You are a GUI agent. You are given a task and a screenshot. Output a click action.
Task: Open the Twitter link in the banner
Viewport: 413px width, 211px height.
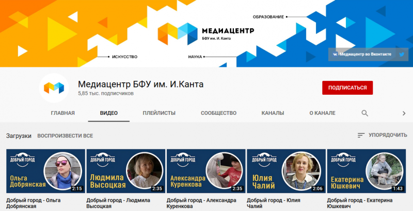click(x=402, y=55)
